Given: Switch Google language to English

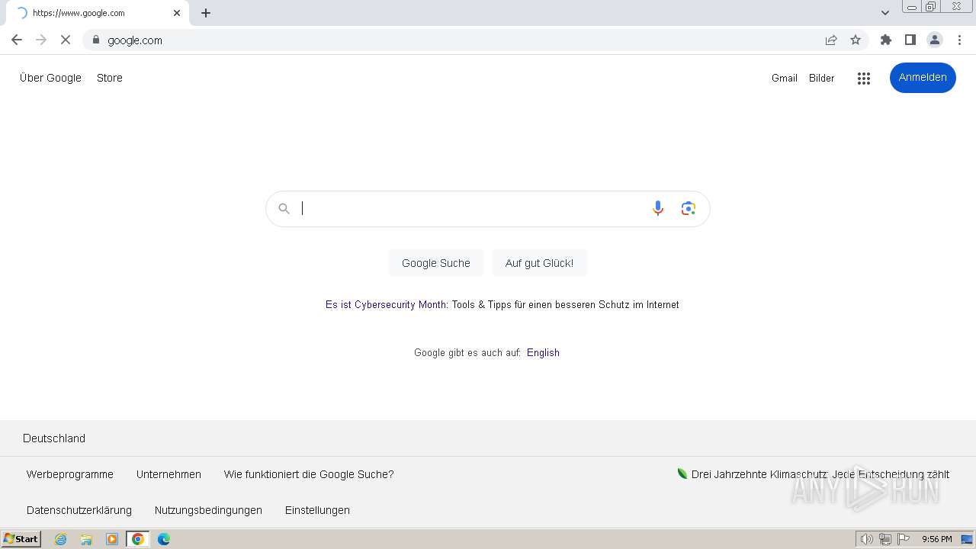Looking at the screenshot, I should click(543, 352).
